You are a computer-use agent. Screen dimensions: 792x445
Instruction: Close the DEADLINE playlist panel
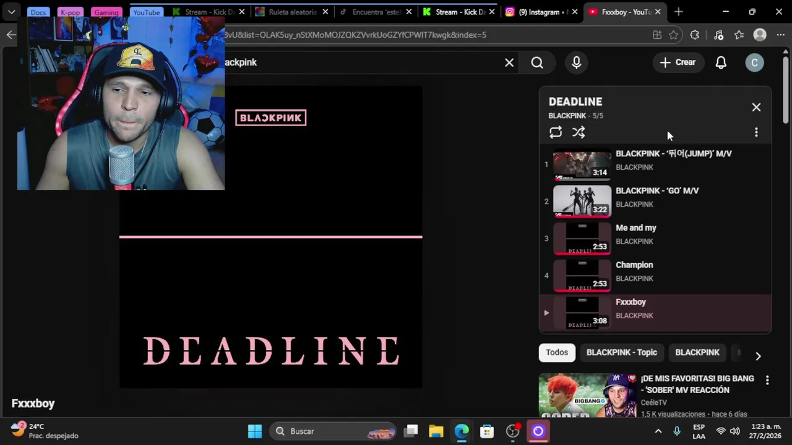(x=756, y=108)
